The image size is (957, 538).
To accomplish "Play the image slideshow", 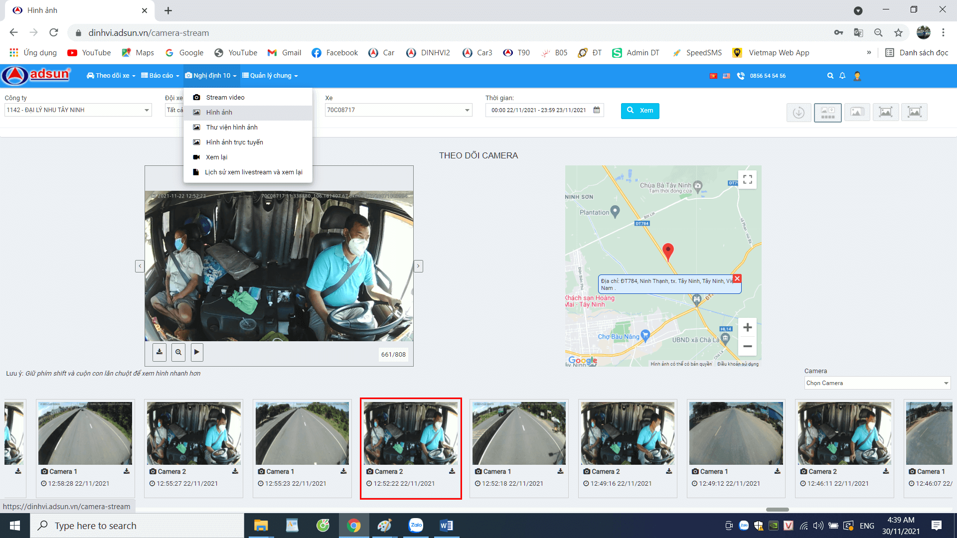I will pos(197,352).
